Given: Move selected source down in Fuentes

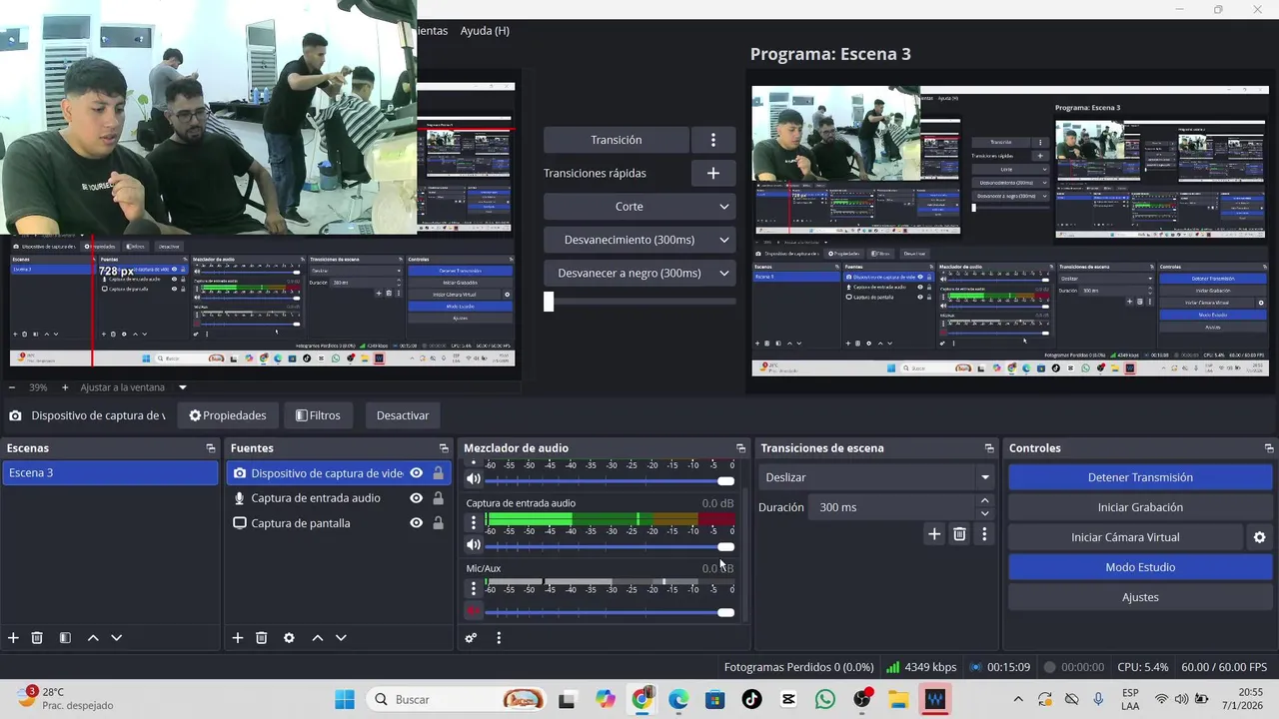Looking at the screenshot, I should (341, 638).
